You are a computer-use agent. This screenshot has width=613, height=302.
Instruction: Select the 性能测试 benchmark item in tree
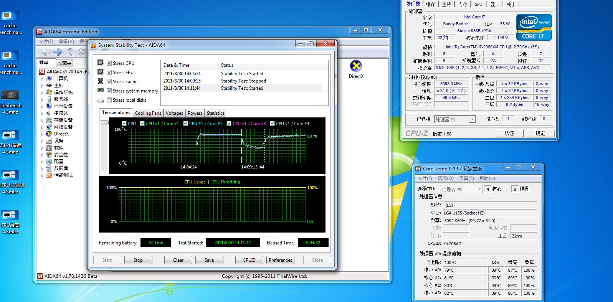(63, 175)
